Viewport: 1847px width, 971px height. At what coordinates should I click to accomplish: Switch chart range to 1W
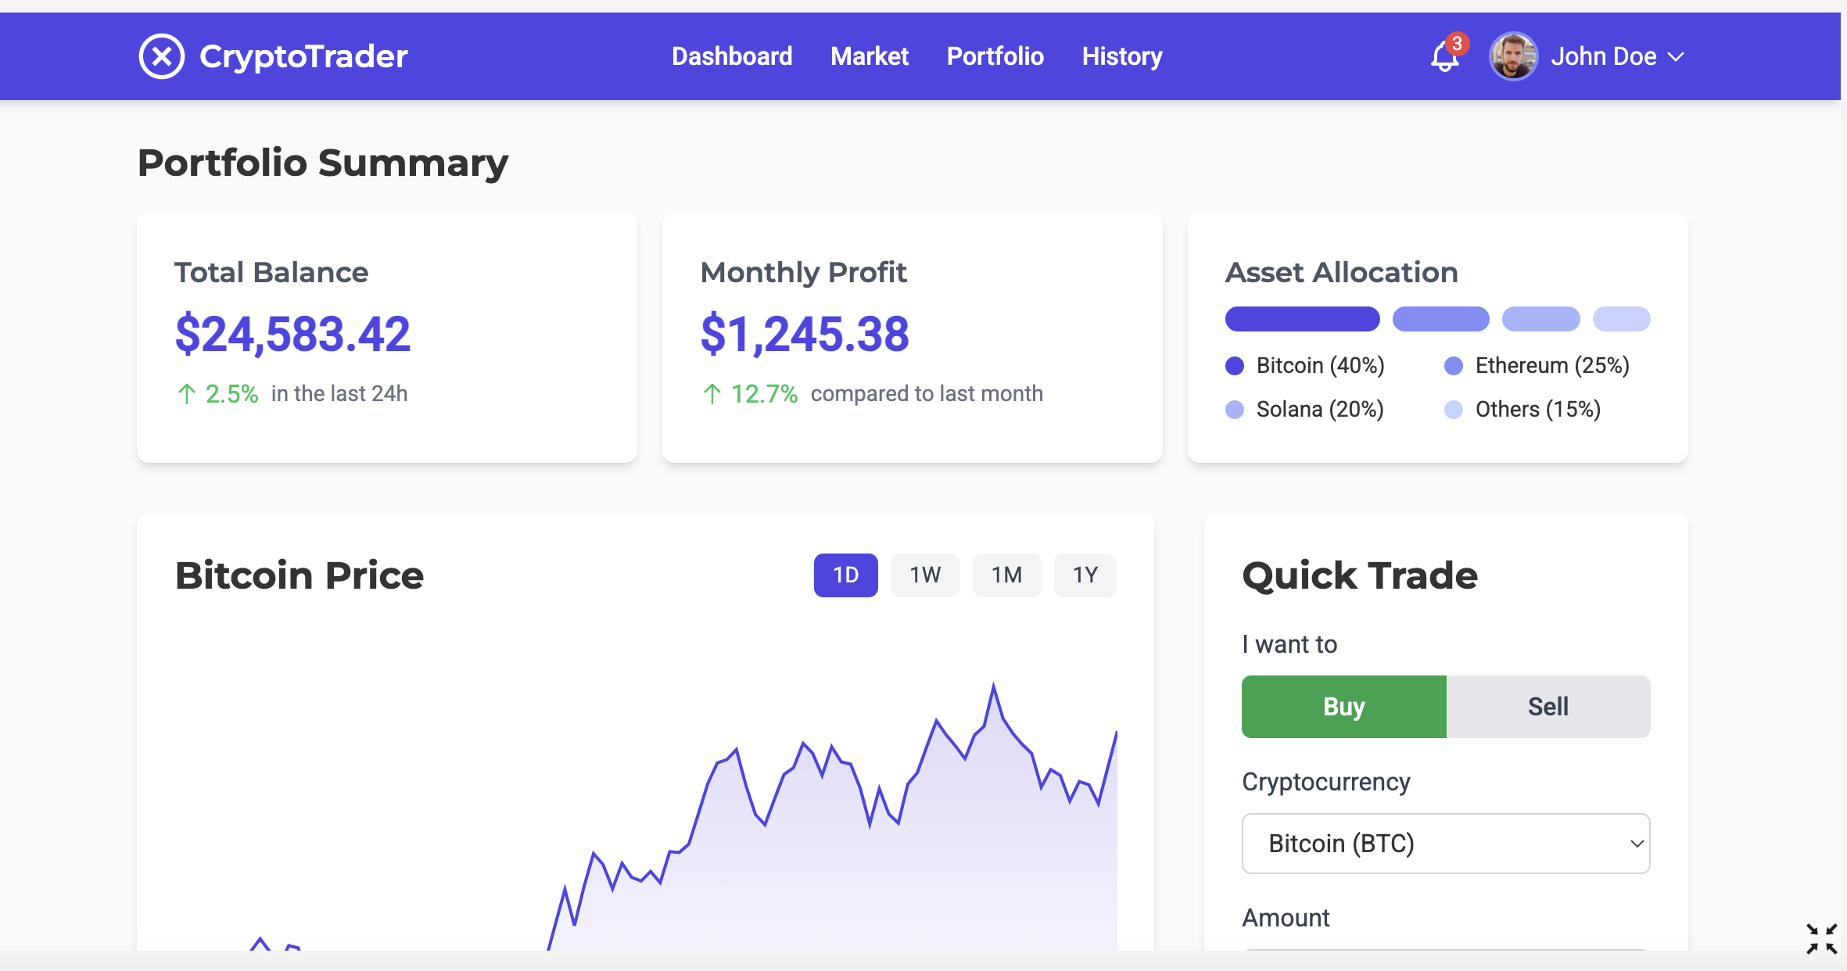pos(925,575)
